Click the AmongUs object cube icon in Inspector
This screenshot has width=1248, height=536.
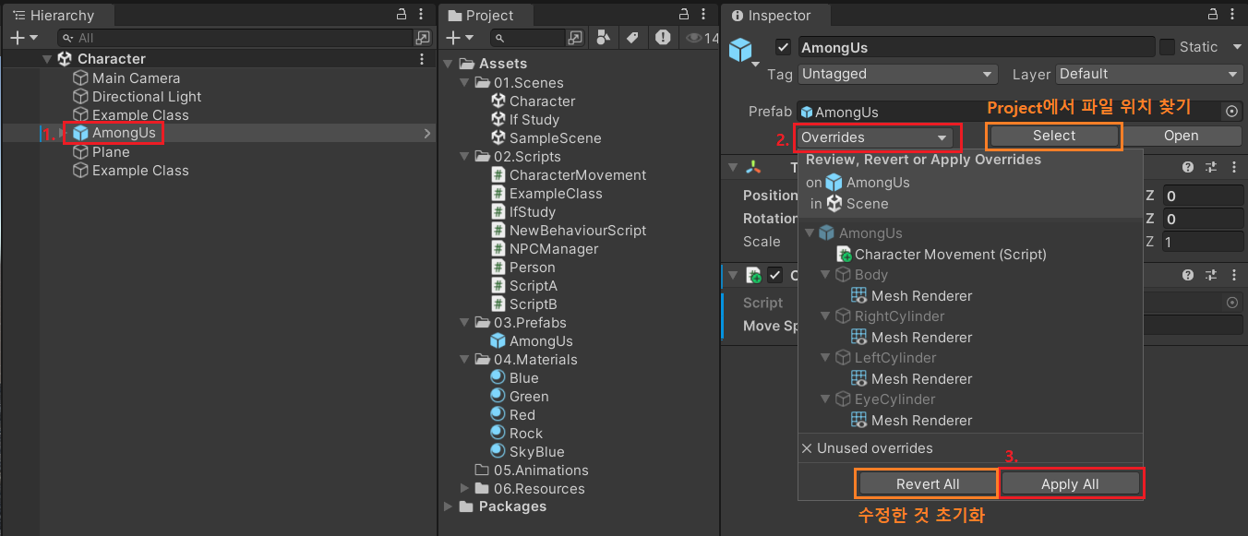coord(740,50)
